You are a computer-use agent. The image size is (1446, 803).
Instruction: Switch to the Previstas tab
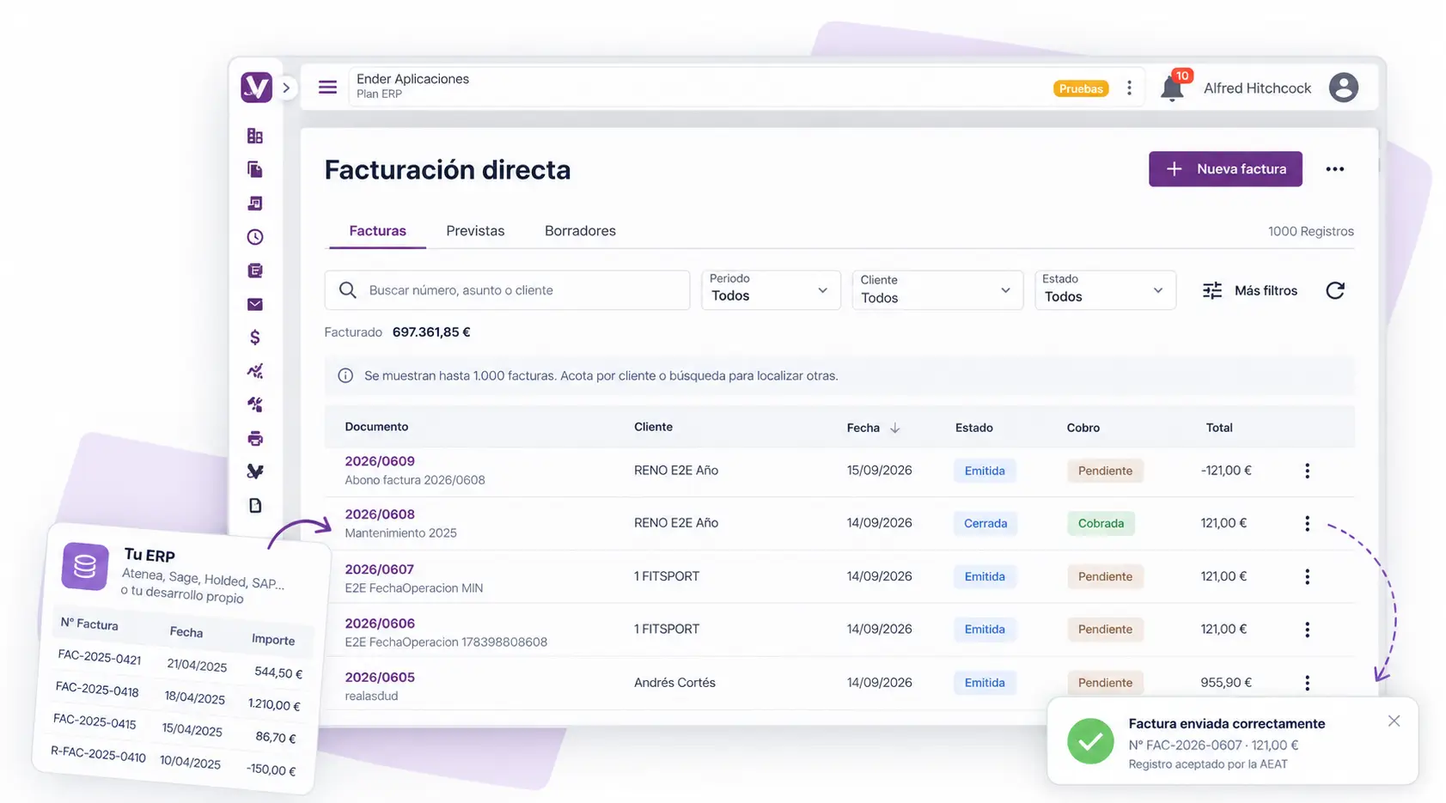(x=475, y=231)
